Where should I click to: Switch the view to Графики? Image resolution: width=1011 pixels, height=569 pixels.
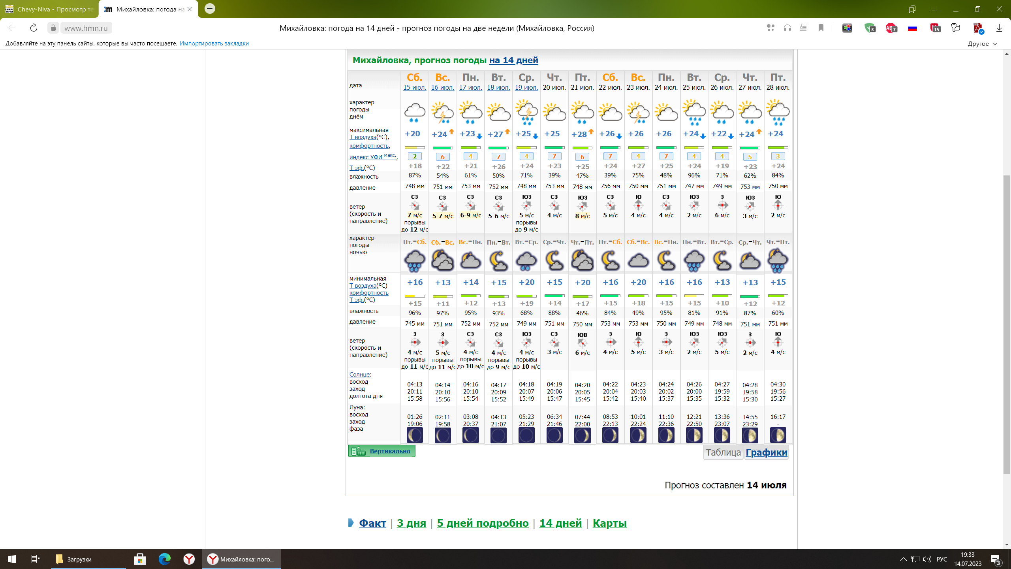pyautogui.click(x=766, y=452)
